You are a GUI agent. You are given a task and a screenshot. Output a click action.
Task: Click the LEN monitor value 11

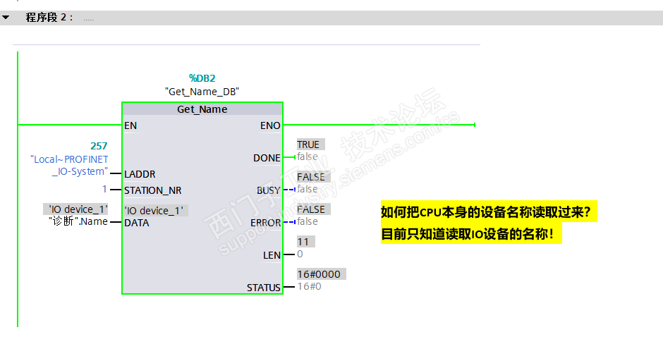click(x=305, y=242)
